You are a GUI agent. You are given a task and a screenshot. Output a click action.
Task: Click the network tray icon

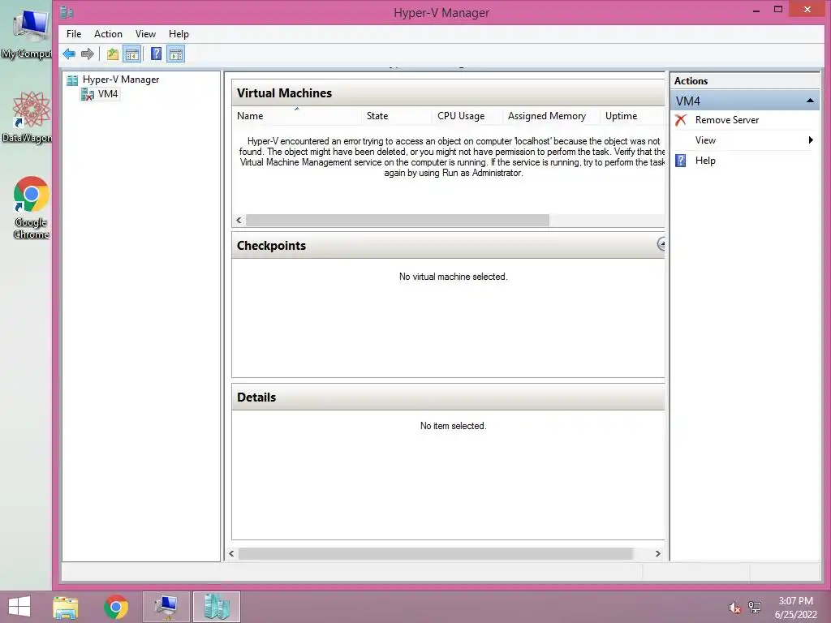tap(755, 608)
